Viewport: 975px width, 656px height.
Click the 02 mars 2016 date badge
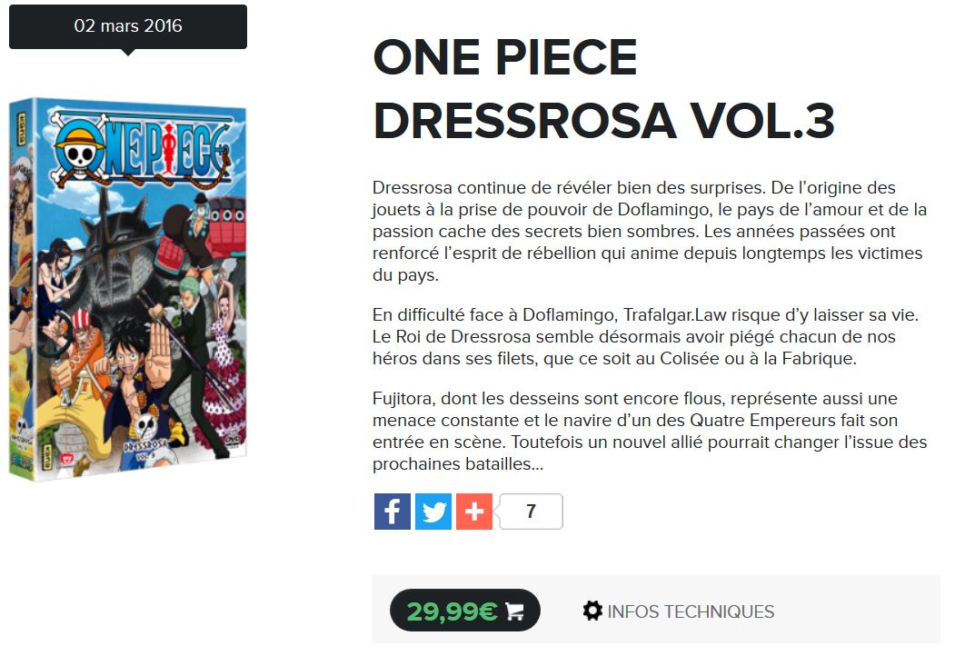tap(128, 26)
